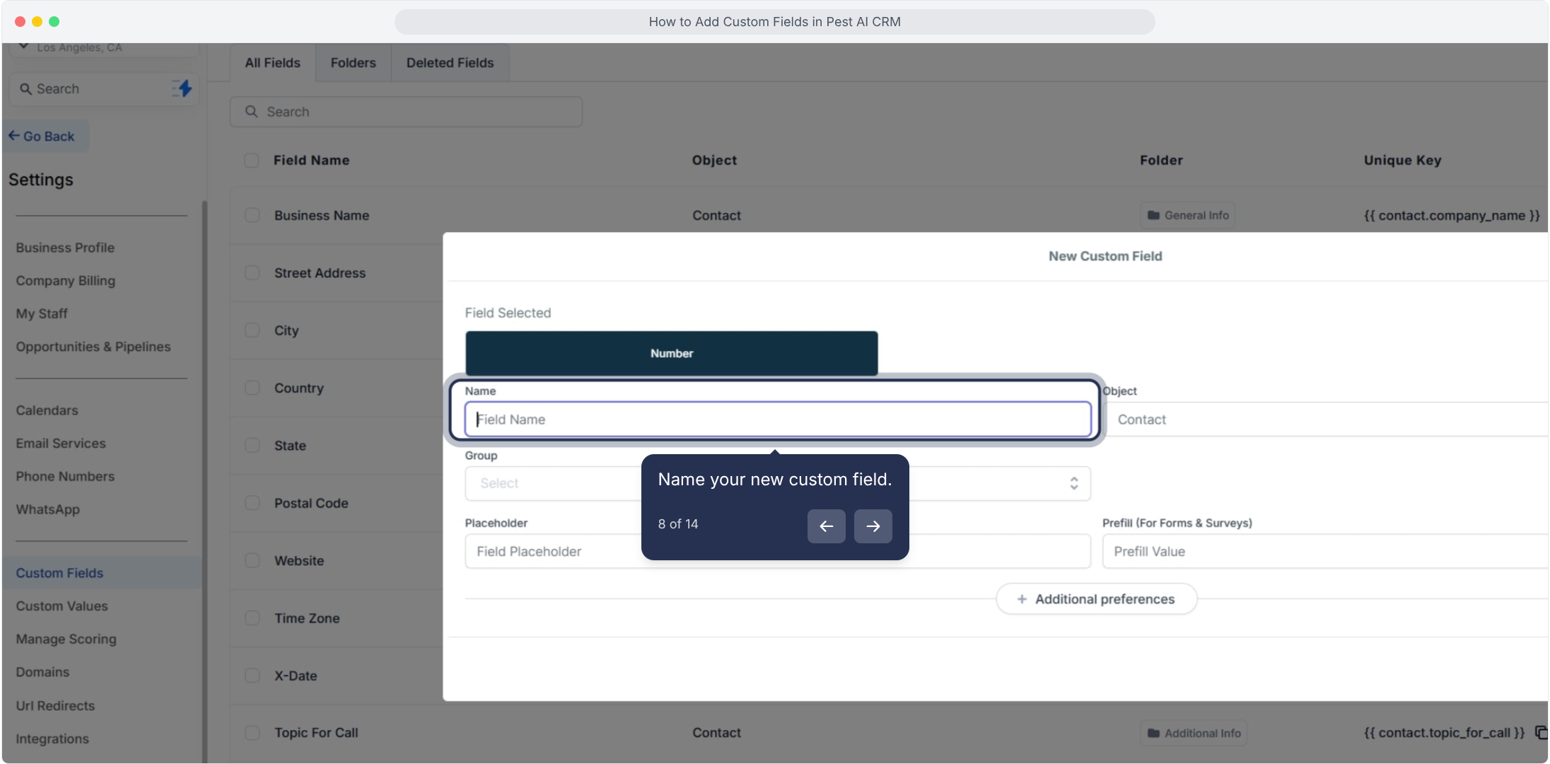
Task: Click the How to Add Custom Fields title bar
Action: point(775,22)
